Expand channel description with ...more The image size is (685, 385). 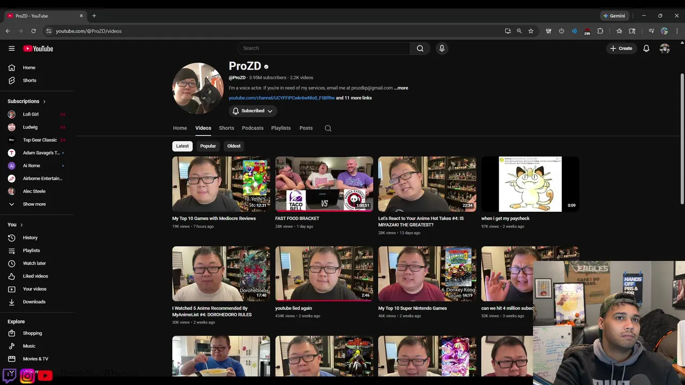pyautogui.click(x=401, y=88)
